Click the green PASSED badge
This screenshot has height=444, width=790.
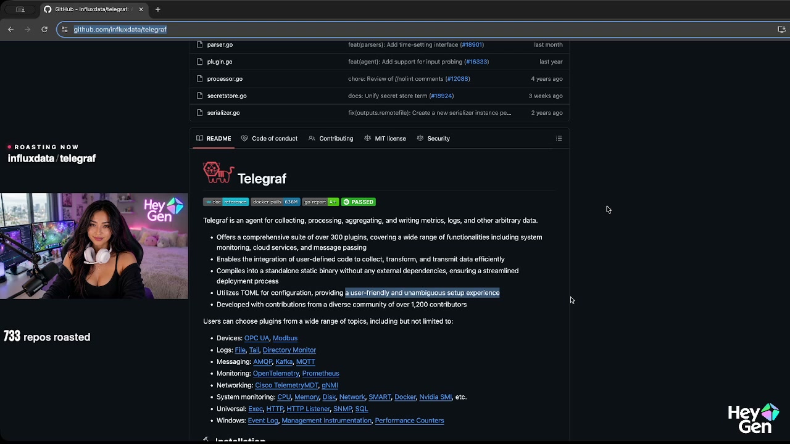tap(358, 202)
